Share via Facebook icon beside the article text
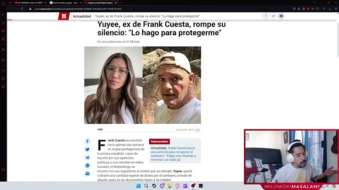The height and width of the screenshot is (190, 339). [x=88, y=141]
